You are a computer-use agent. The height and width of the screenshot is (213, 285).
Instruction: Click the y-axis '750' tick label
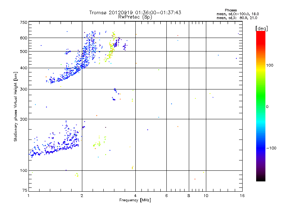24,22
